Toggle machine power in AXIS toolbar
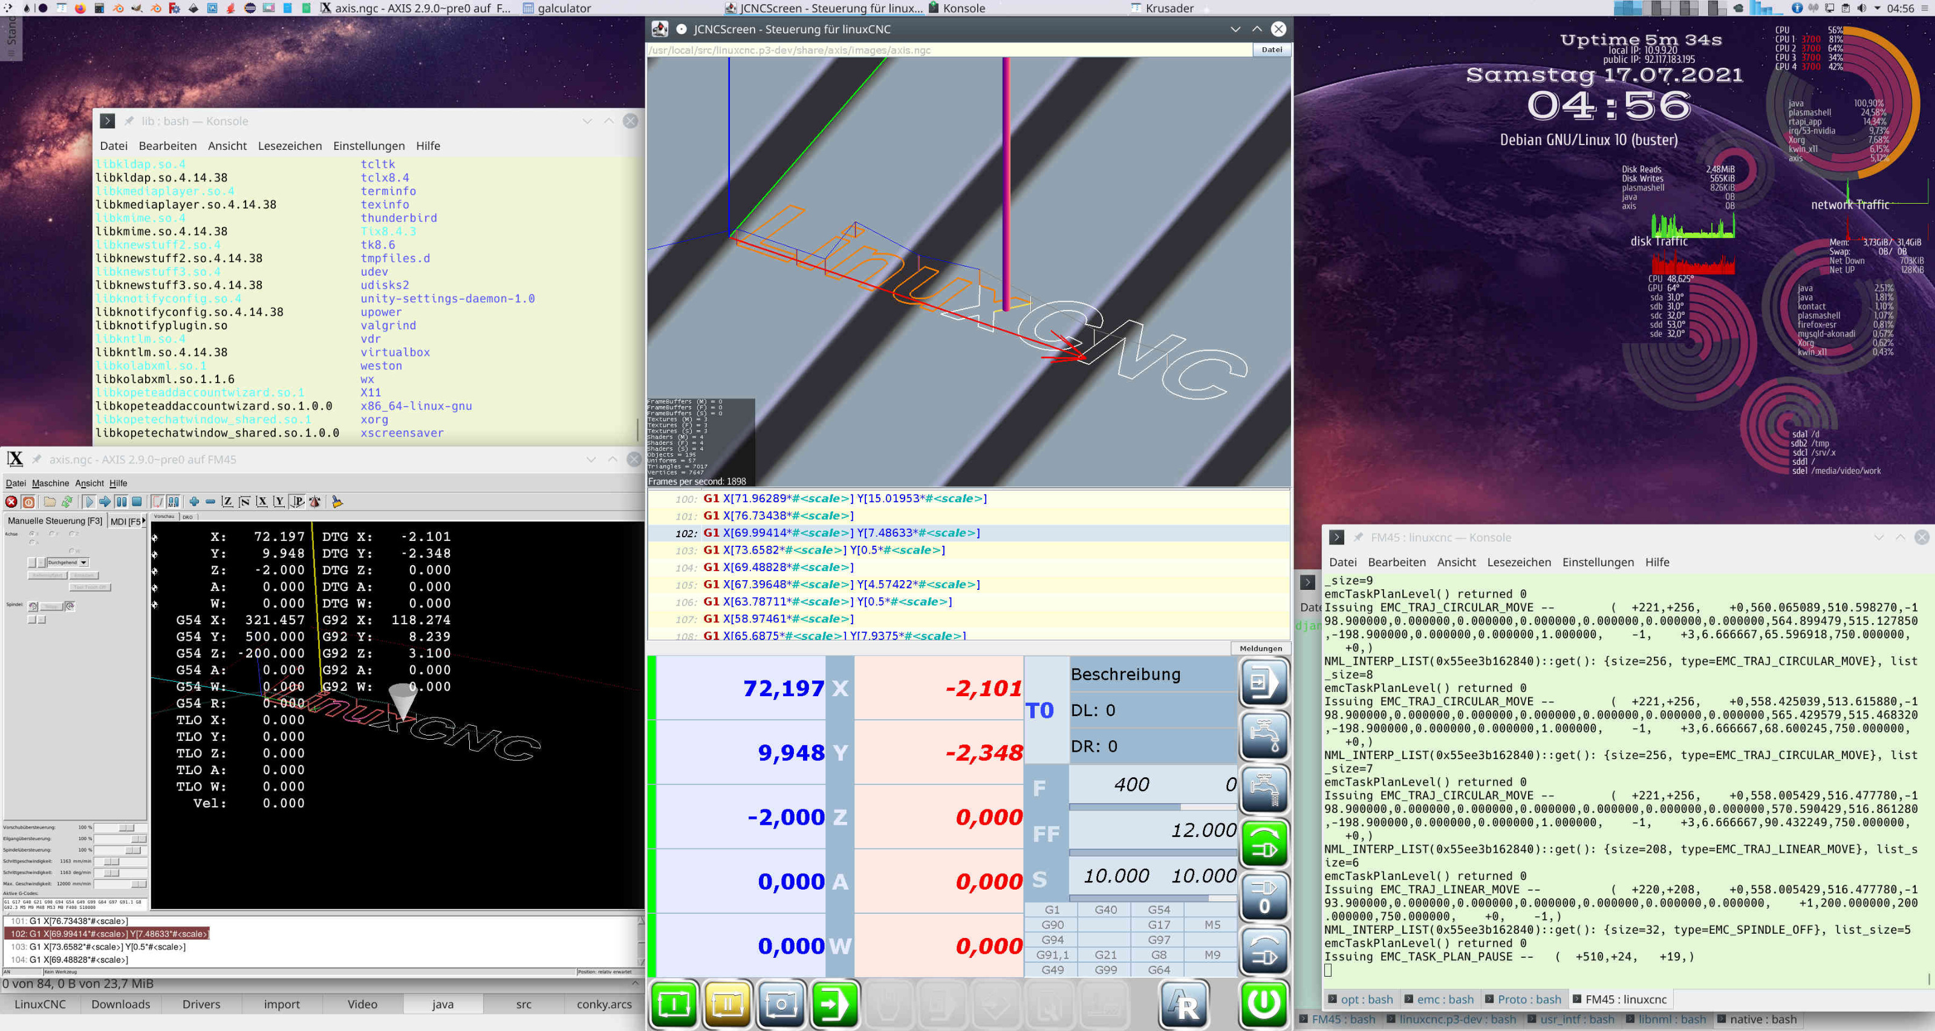The image size is (1935, 1031). 28,502
